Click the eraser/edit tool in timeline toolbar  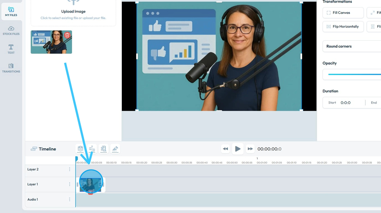[x=115, y=149]
